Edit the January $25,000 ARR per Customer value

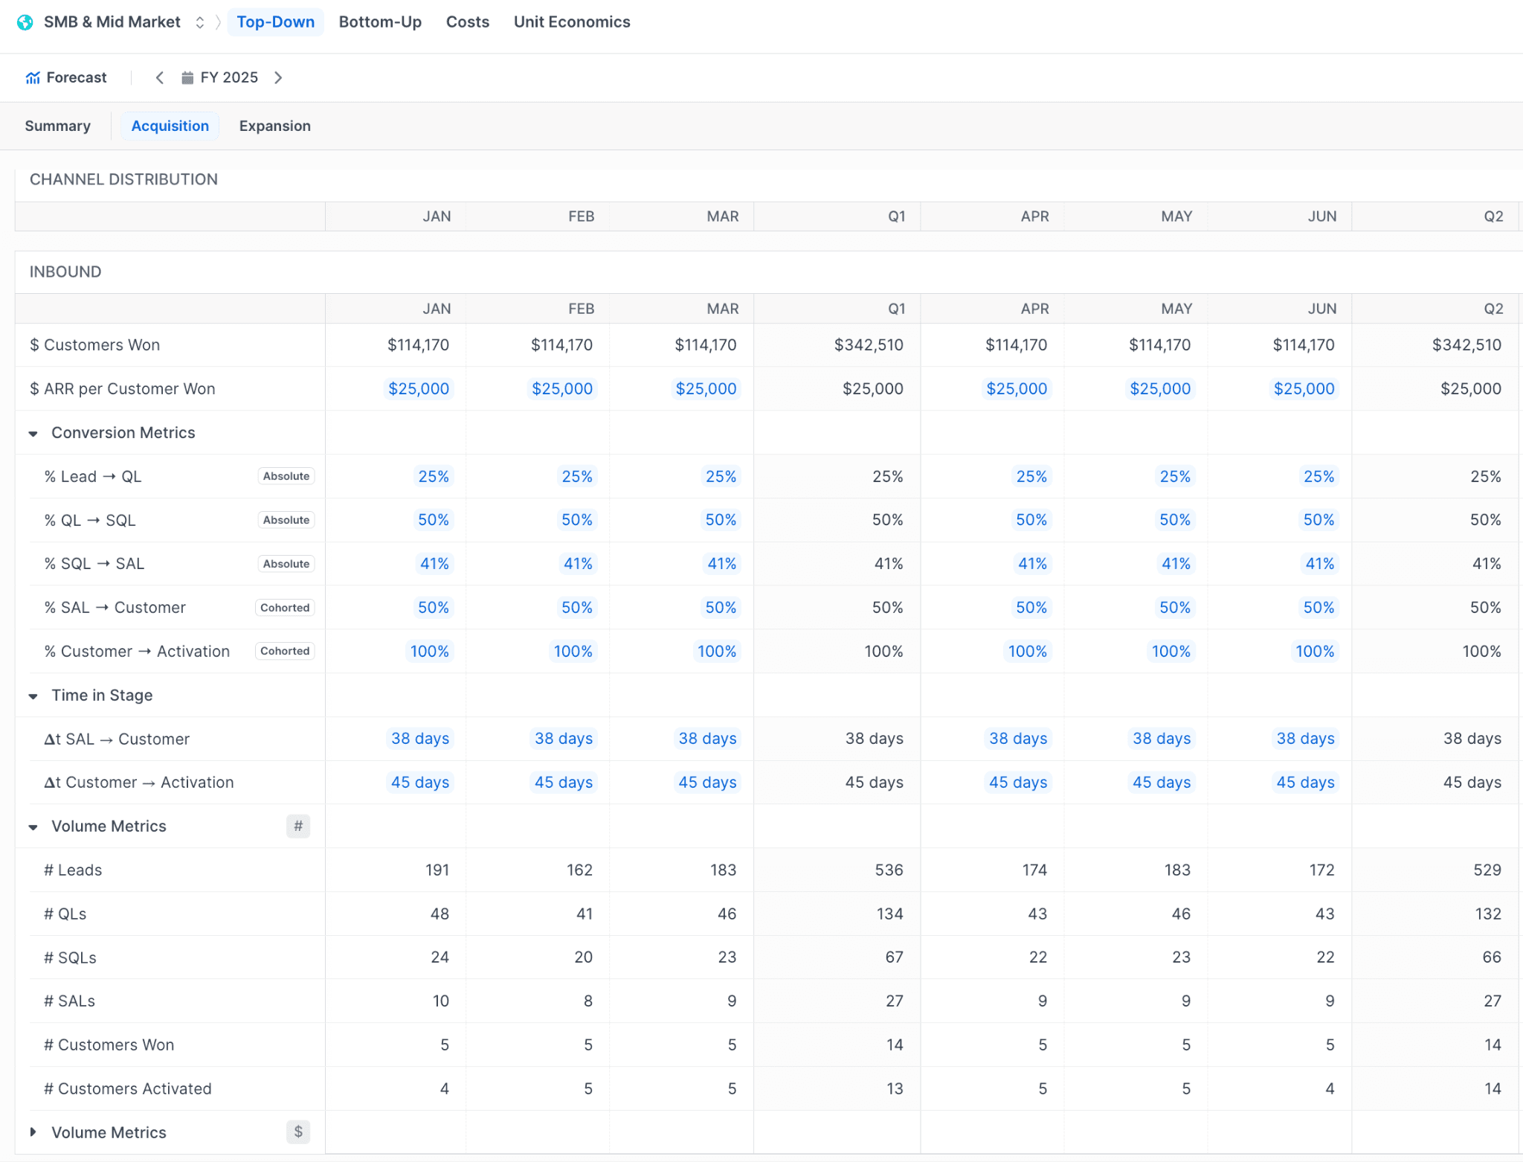(419, 388)
